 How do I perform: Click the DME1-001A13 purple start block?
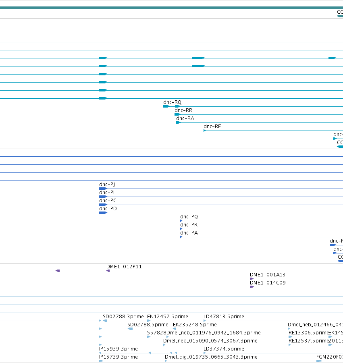(x=252, y=279)
